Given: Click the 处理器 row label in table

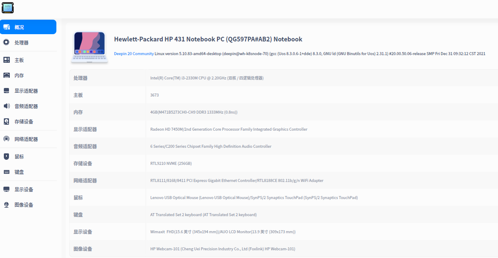Looking at the screenshot, I should click(80, 78).
